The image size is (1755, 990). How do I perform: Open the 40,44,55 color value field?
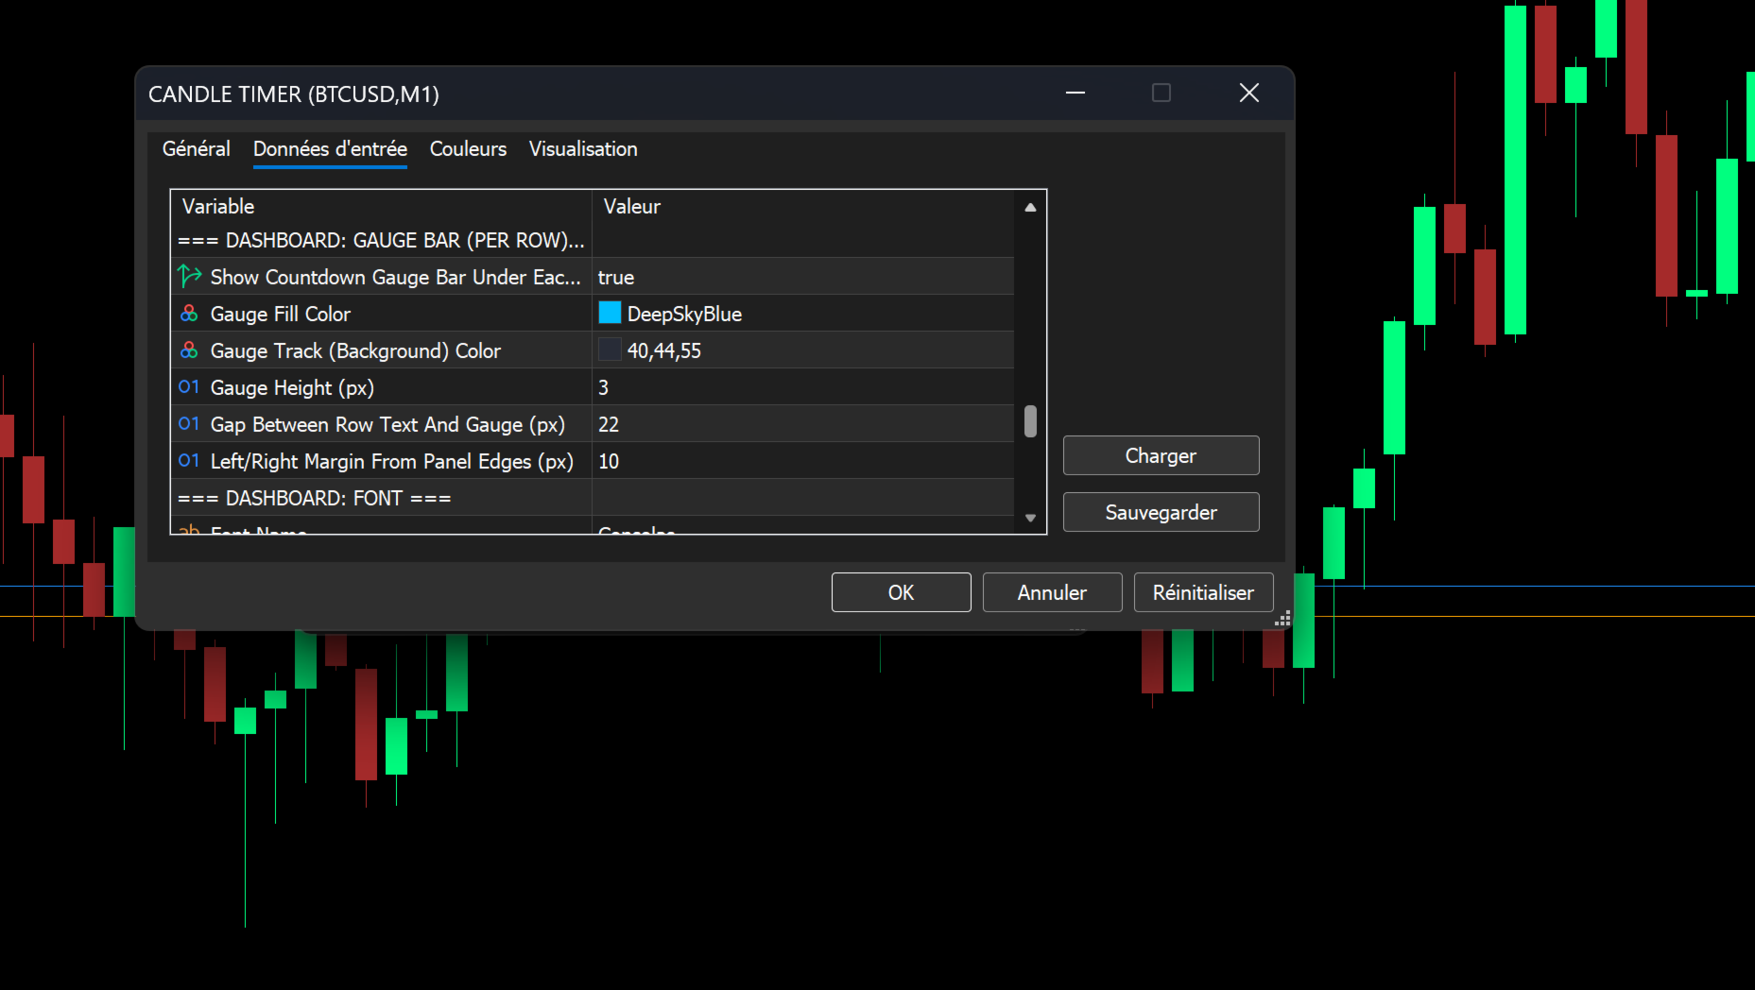802,350
